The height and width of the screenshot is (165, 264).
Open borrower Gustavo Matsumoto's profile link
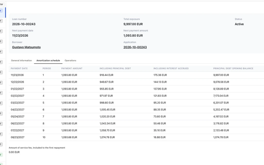point(27,47)
